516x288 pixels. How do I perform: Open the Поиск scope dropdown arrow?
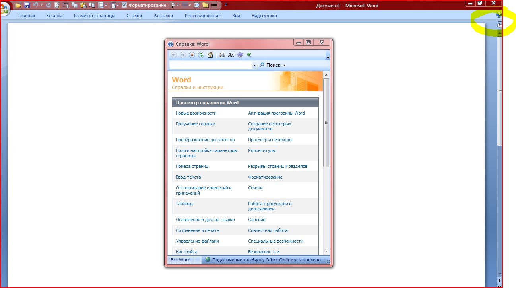(x=285, y=65)
